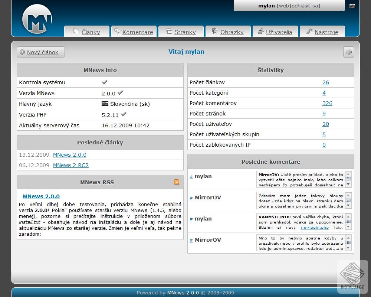Open blocked IP count link 0
The height and width of the screenshot is (297, 371).
click(324, 145)
